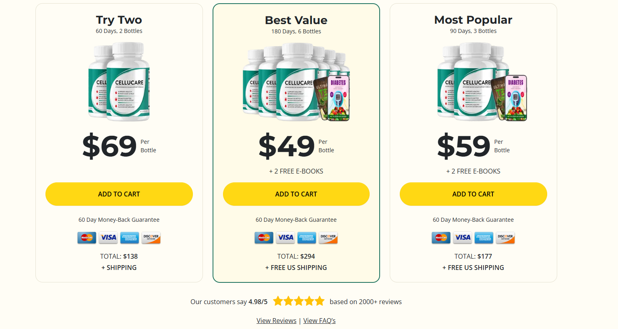Click the three-bottle Cellucare product image
618x329 pixels.
[x=482, y=82]
